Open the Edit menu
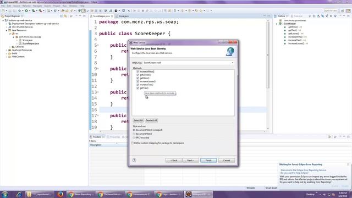The height and width of the screenshot is (198, 352). [9, 6]
